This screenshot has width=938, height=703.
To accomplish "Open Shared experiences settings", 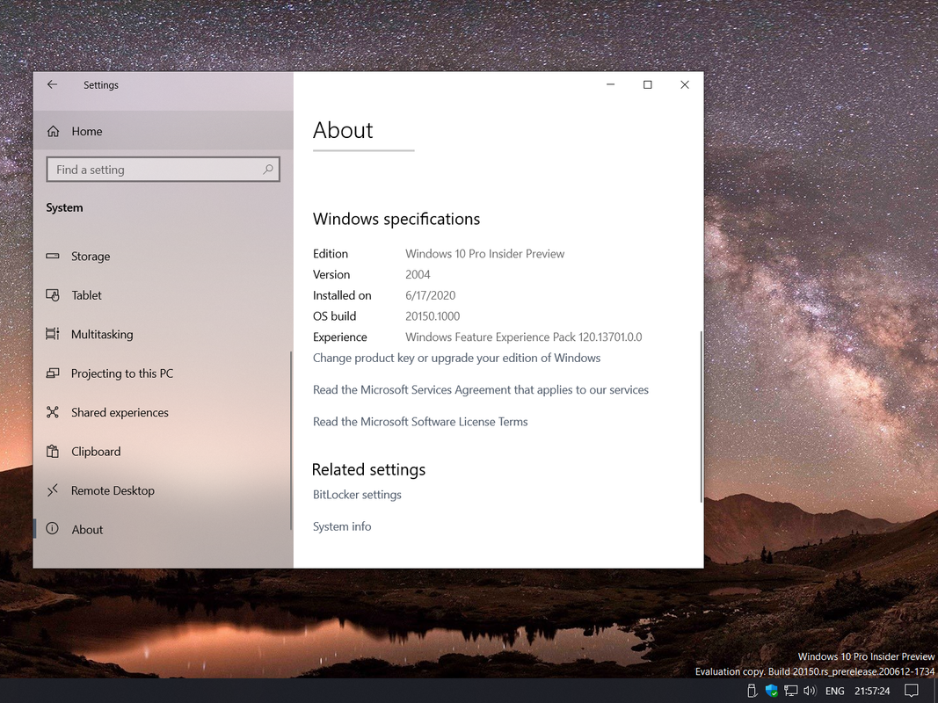I will click(x=162, y=412).
